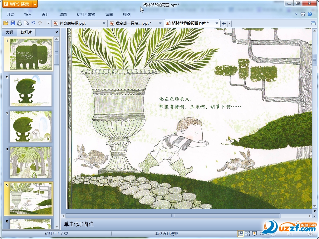Click the slide text 他在农场长大
This screenshot has width=319, height=239.
pos(175,99)
